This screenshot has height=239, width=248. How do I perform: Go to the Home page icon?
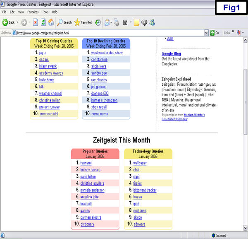(x=51, y=22)
